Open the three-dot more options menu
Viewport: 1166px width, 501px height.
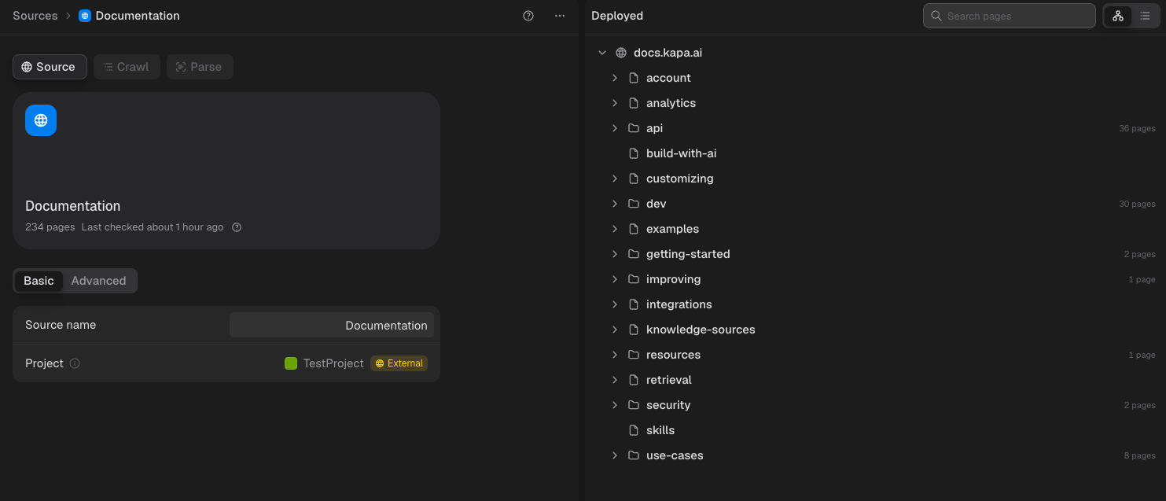coord(560,16)
